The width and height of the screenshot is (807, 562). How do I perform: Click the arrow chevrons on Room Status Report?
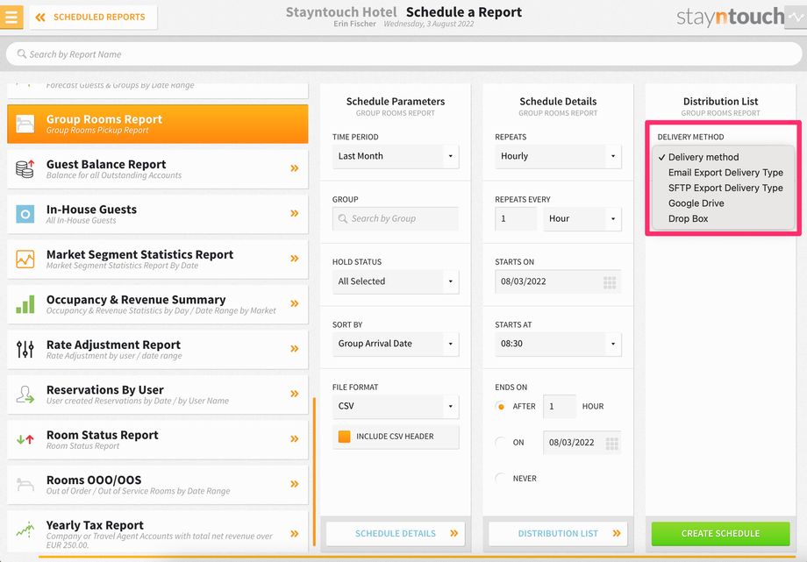(295, 439)
